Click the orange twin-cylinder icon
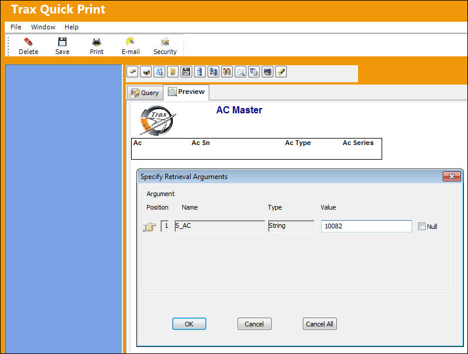 (227, 72)
